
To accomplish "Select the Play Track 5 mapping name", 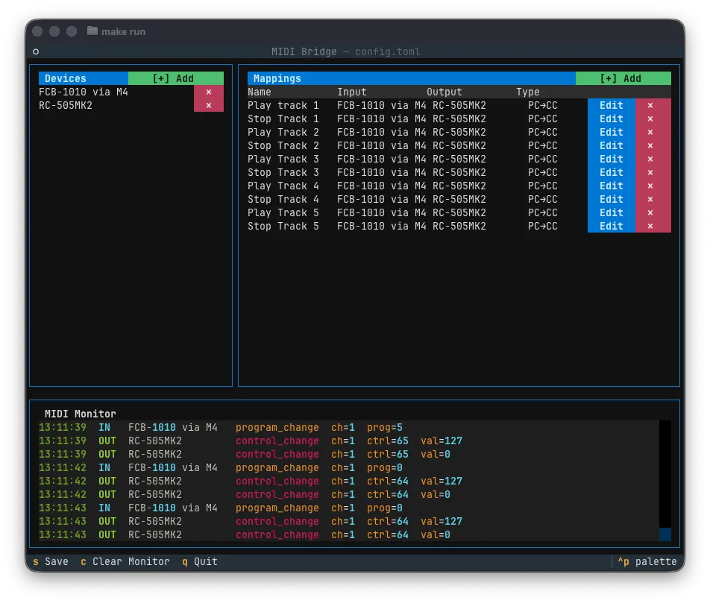I will click(283, 212).
